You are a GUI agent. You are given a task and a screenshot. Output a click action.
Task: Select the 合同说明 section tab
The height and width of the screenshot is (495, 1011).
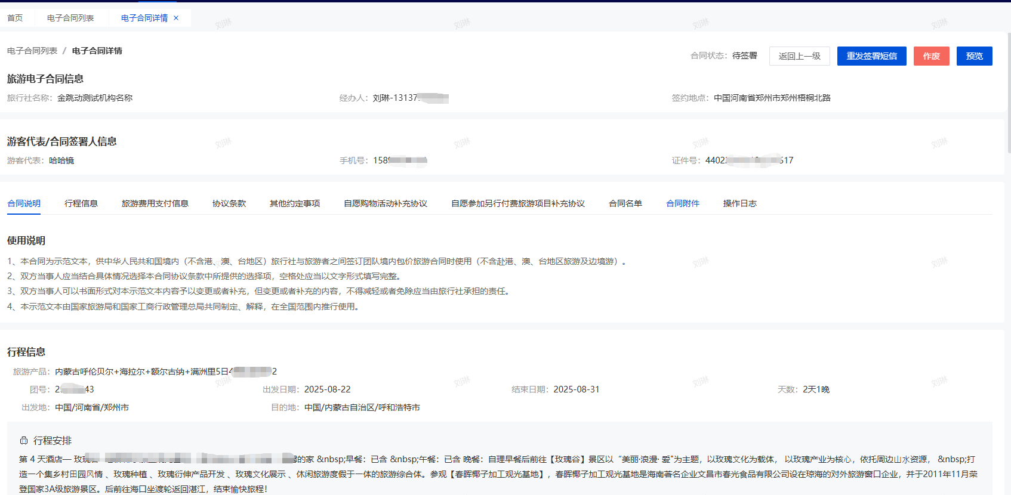24,203
